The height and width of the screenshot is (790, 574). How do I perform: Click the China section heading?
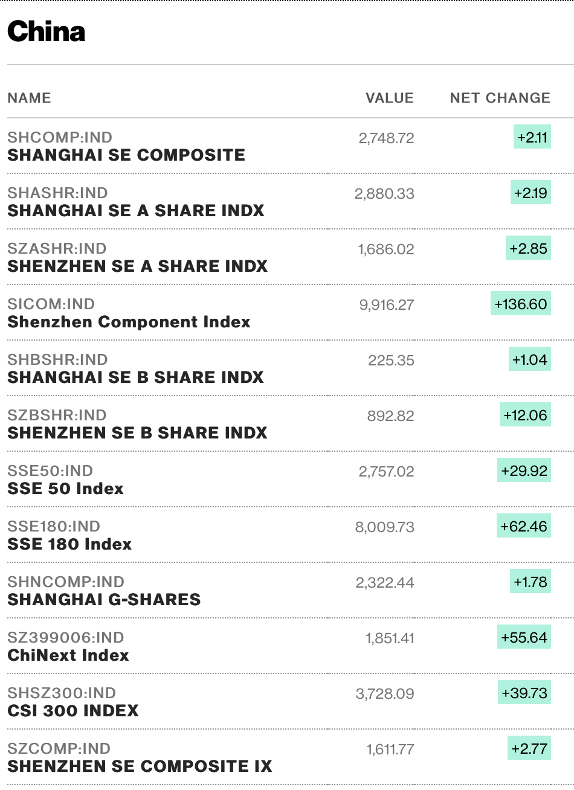coord(47,31)
